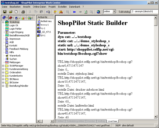Select the Auftrag bottom tab
The image size is (159, 128).
[x=101, y=121]
